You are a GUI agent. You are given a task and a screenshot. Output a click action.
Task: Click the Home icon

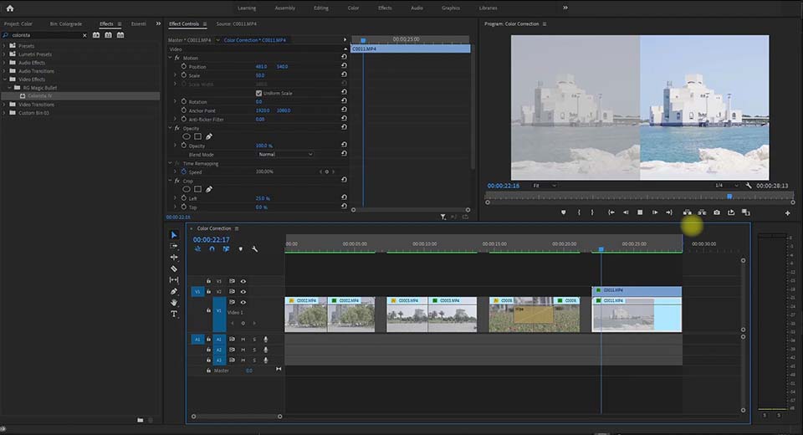pyautogui.click(x=10, y=8)
